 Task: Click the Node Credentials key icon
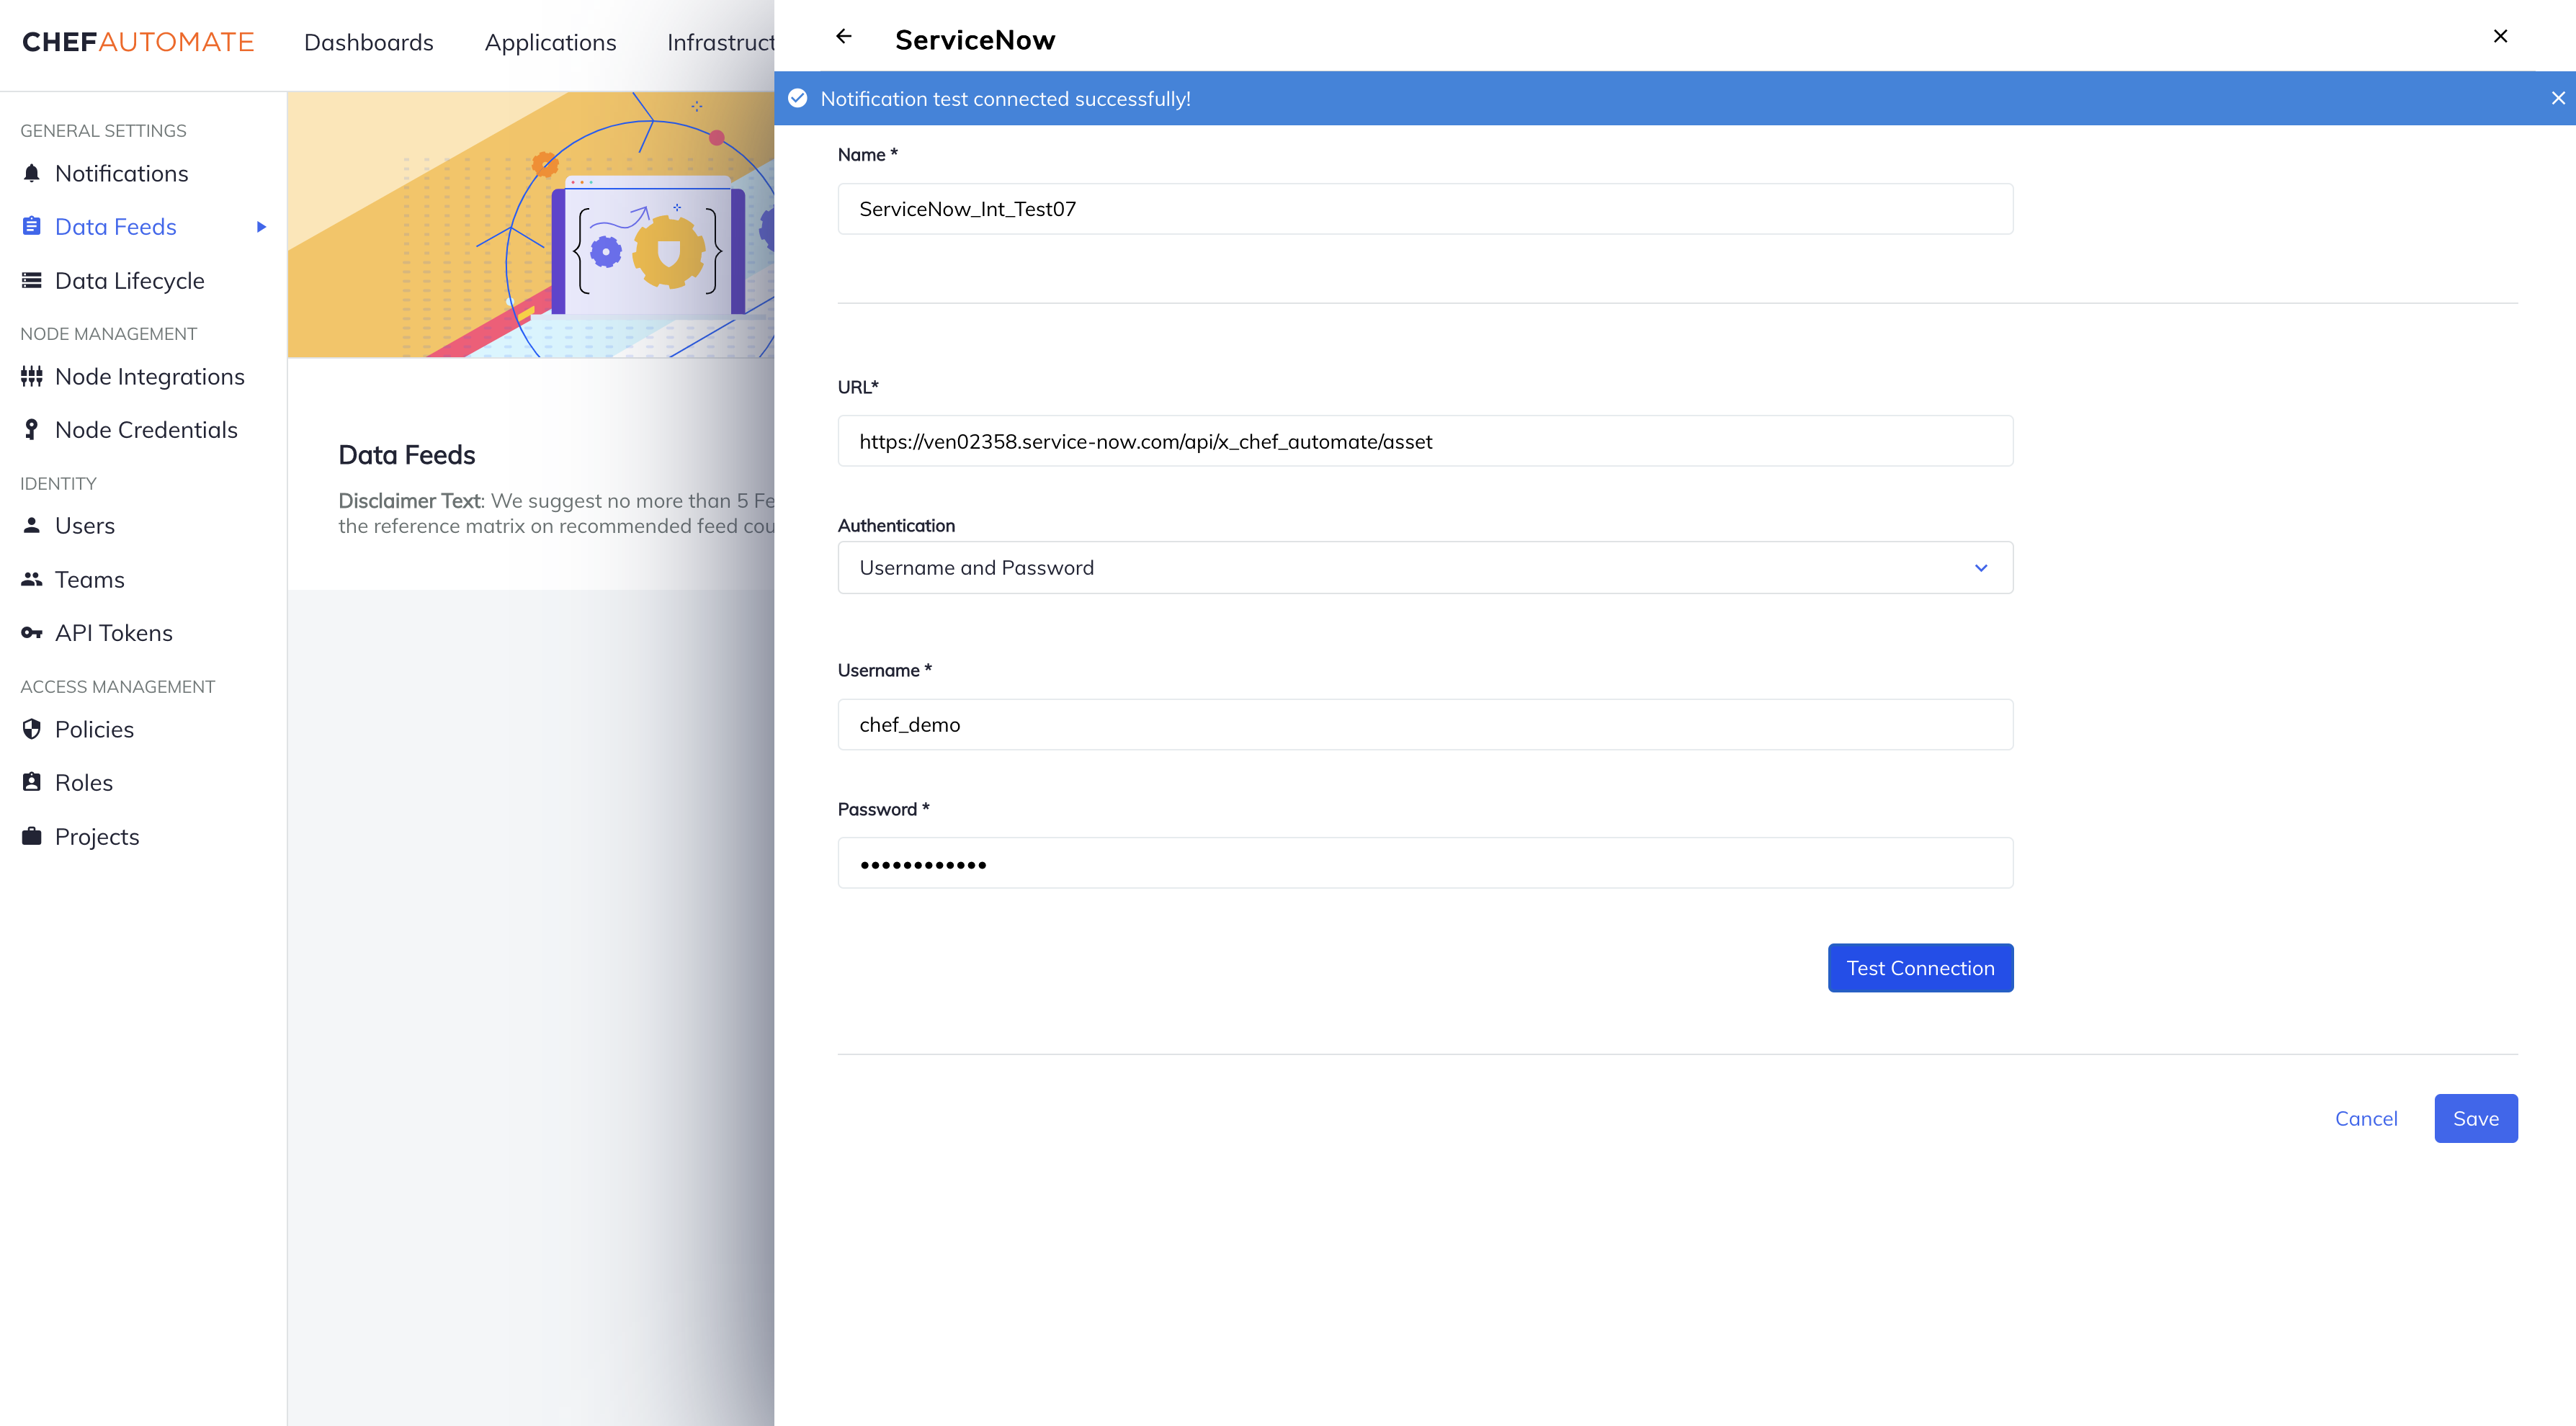pos(32,429)
